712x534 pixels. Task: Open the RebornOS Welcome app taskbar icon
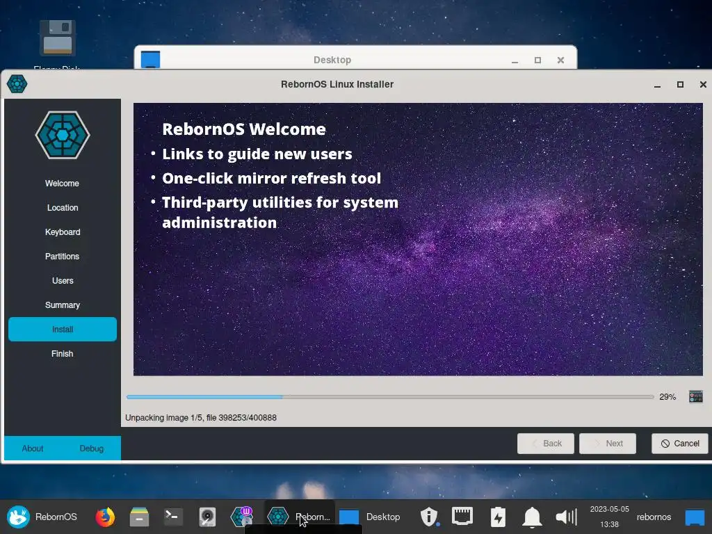tap(241, 517)
